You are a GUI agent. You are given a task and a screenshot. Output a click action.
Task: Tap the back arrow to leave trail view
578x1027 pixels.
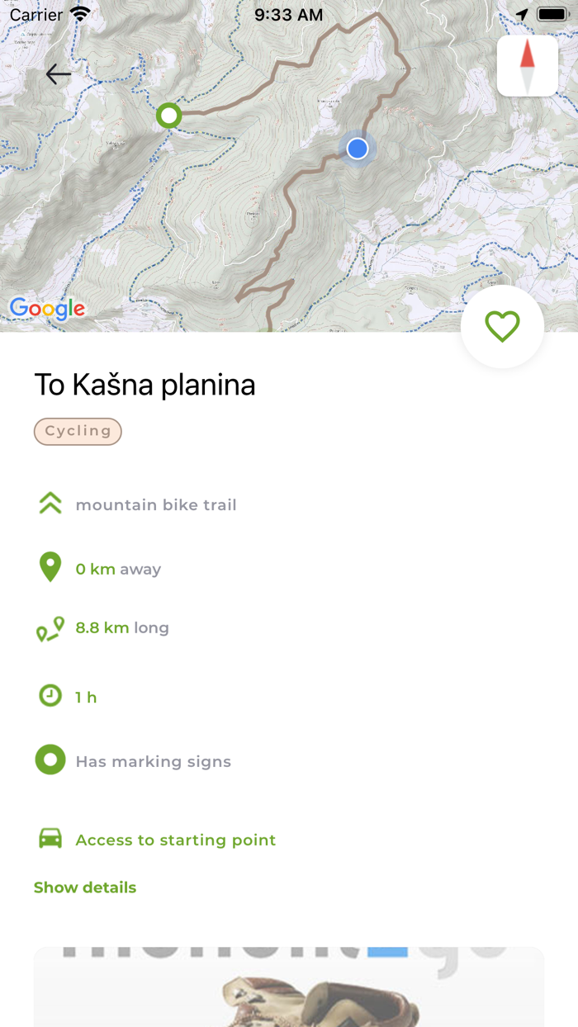pos(58,74)
